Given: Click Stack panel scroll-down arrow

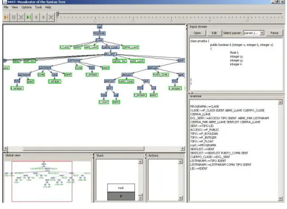Looking at the screenshot, I should point(141,198).
